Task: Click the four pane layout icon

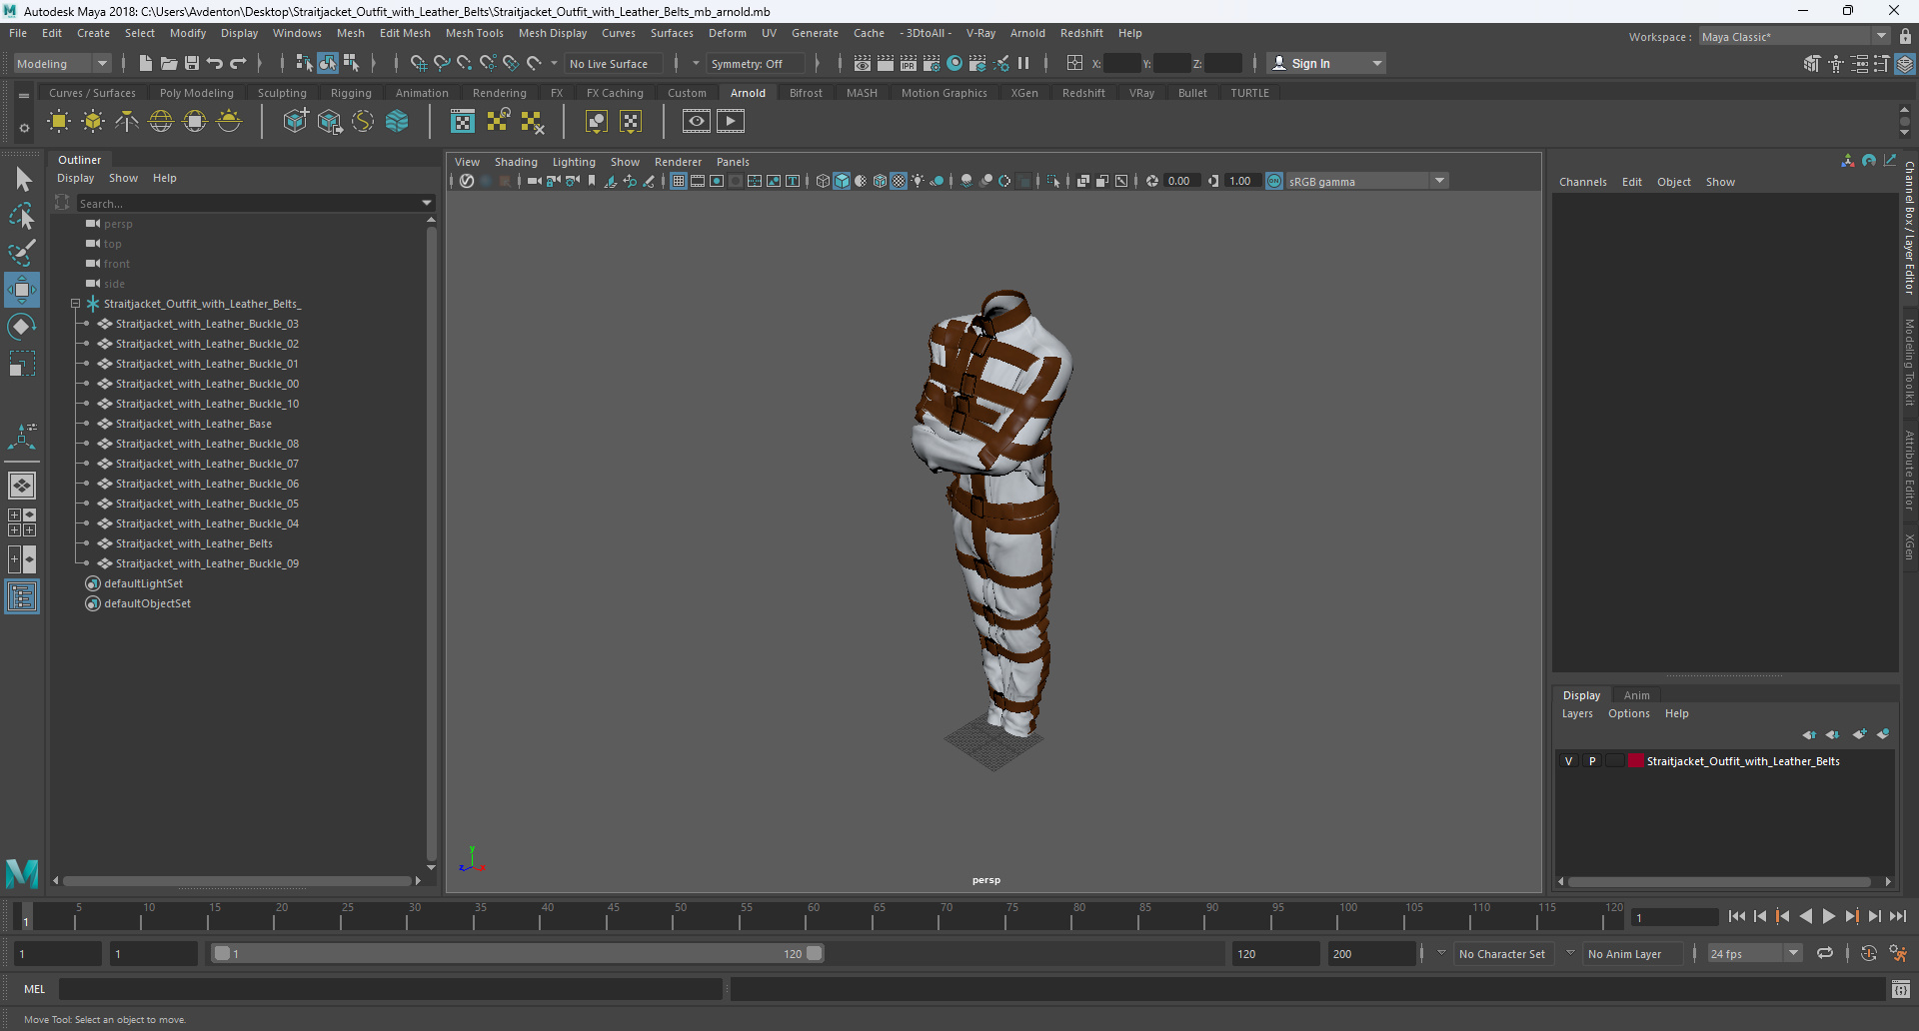Action: pyautogui.click(x=22, y=522)
